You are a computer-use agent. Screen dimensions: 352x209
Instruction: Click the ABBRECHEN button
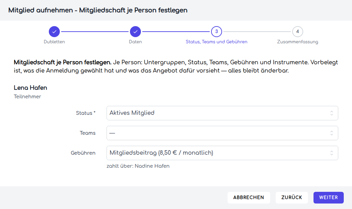pos(249,198)
